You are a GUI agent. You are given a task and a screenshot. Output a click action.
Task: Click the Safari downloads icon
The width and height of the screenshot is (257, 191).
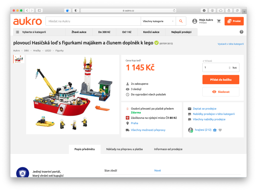(204, 11)
